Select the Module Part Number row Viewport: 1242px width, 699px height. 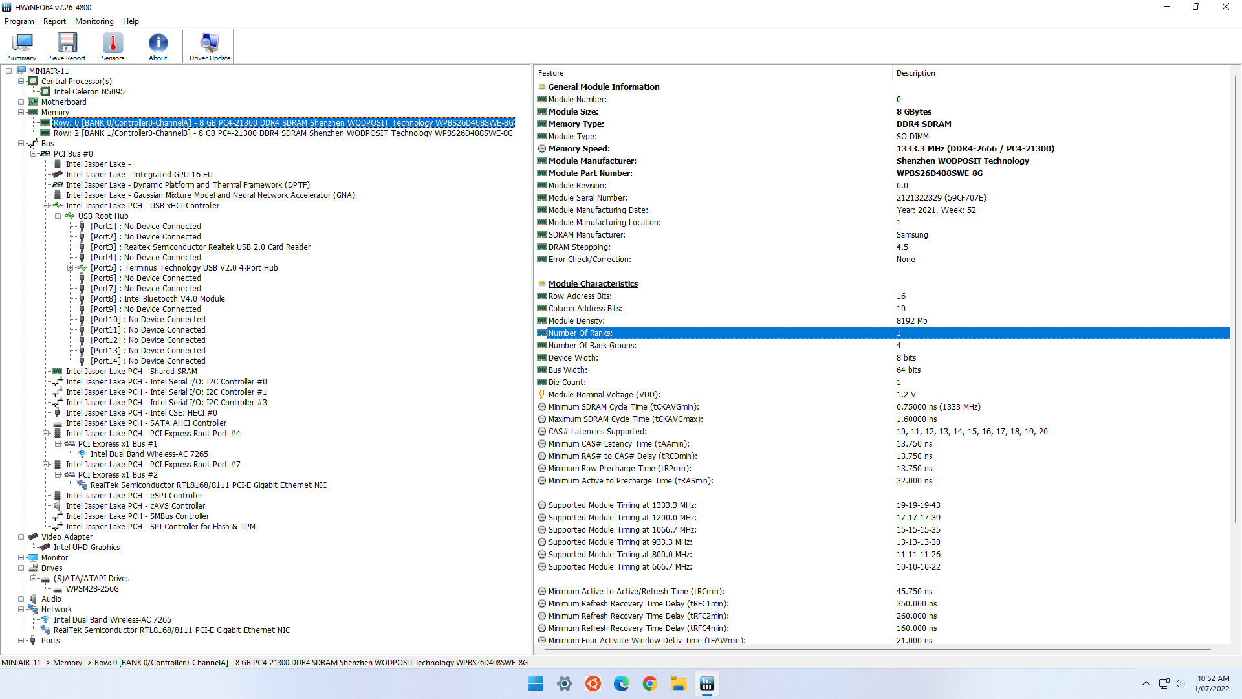(882, 173)
